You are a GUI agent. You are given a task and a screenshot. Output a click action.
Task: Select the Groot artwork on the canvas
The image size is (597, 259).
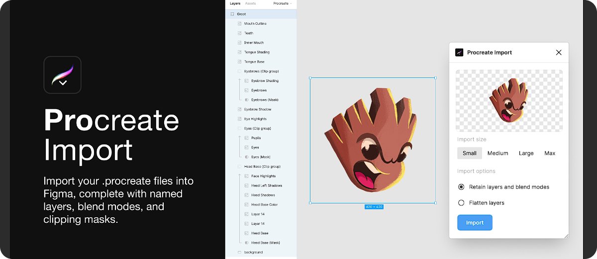pyautogui.click(x=373, y=140)
